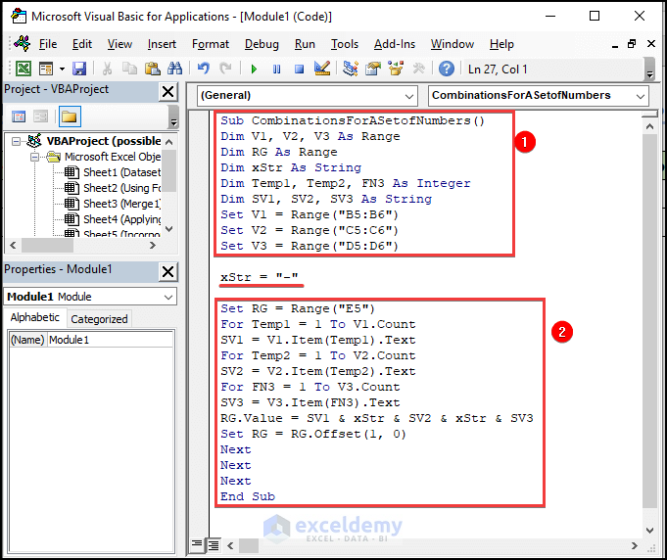Screen dimensions: 667x560
Task: Click the toolbar options overflow arrow
Action: click(649, 70)
